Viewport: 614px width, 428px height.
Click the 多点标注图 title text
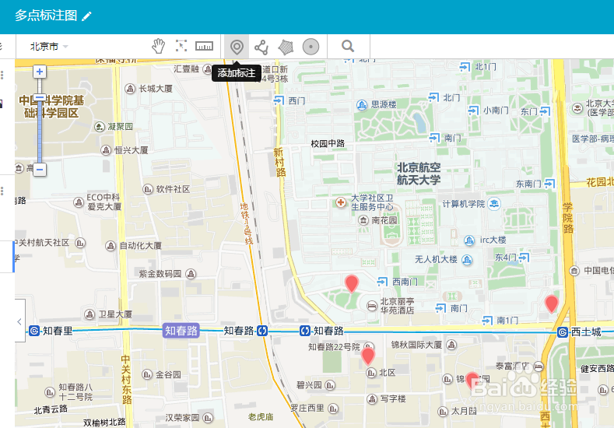pos(46,16)
